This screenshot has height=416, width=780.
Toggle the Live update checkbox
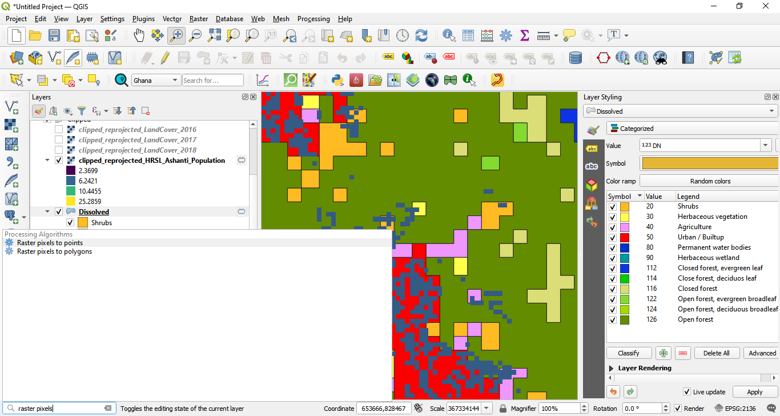point(687,392)
